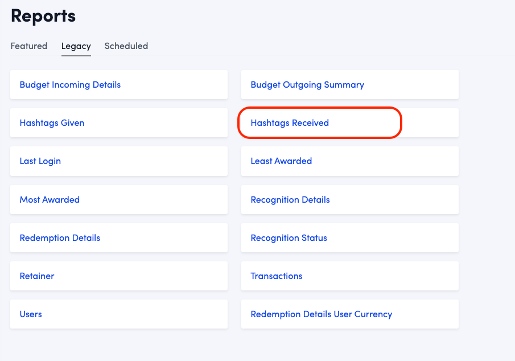515x361 pixels.
Task: View the Least Awarded report
Action: pos(281,161)
